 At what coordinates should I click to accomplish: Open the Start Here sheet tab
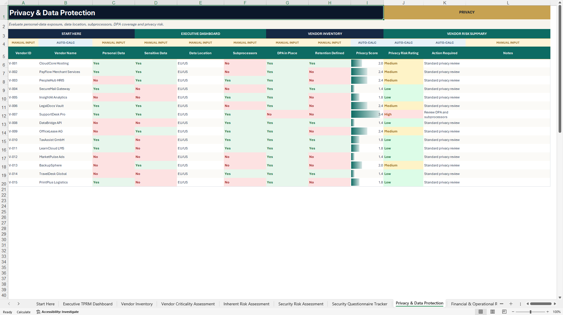45,304
